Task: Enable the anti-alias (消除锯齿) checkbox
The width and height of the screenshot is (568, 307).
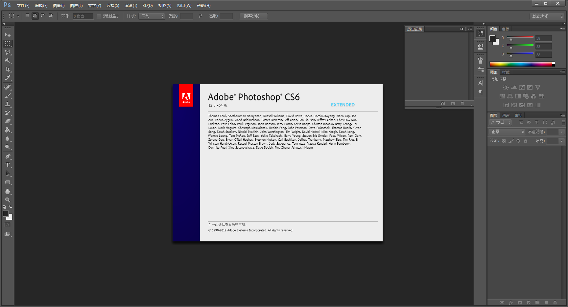Action: (x=99, y=16)
